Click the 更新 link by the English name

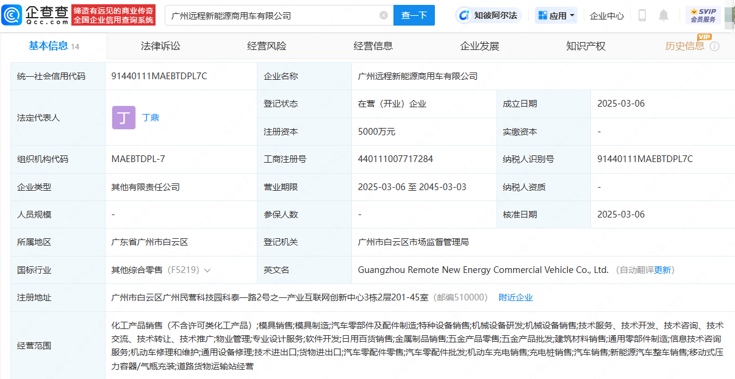662,270
